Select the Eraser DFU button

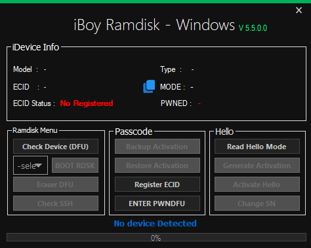pos(56,185)
